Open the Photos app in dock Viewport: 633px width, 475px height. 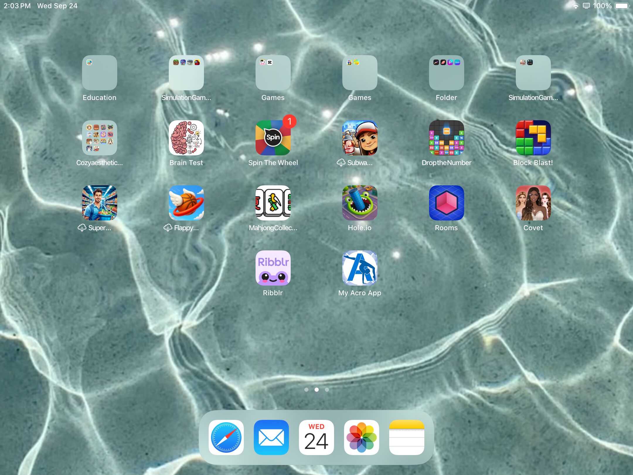click(362, 437)
